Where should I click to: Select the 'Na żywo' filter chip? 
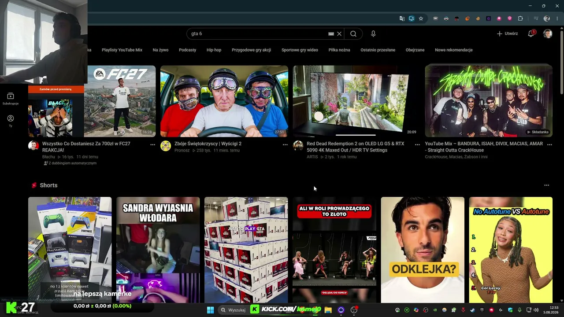click(x=160, y=50)
